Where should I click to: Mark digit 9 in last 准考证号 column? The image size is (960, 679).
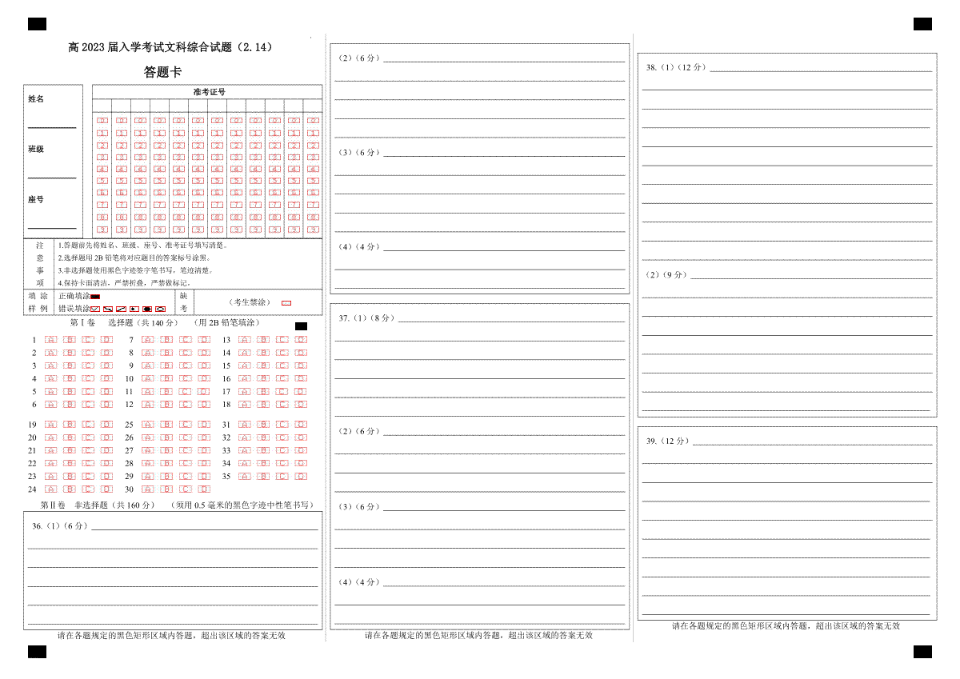tap(313, 230)
